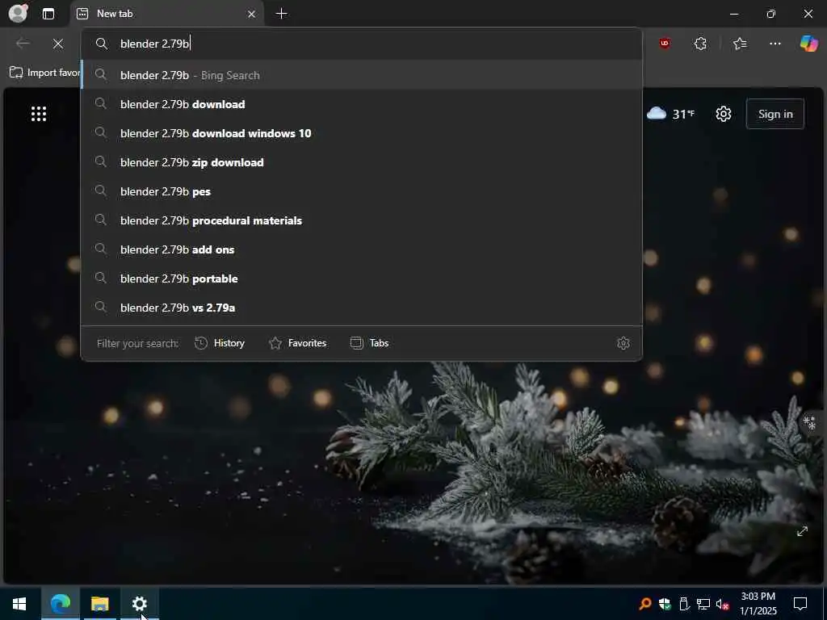This screenshot has height=620, width=827.
Task: Open Settings gear from taskbar
Action: click(x=139, y=604)
